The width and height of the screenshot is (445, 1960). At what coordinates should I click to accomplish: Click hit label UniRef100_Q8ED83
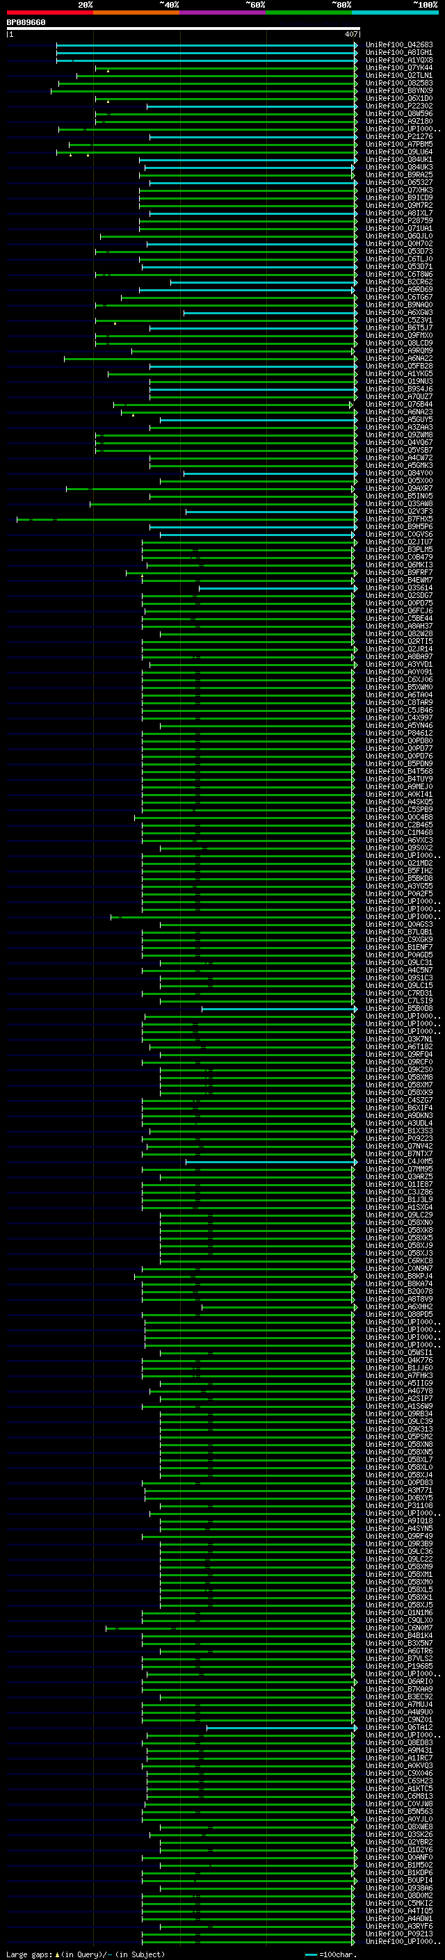tap(399, 1742)
